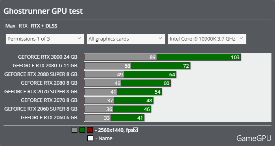Switch to the Max tab
Viewport: 275px width, 146px height.
[10, 26]
